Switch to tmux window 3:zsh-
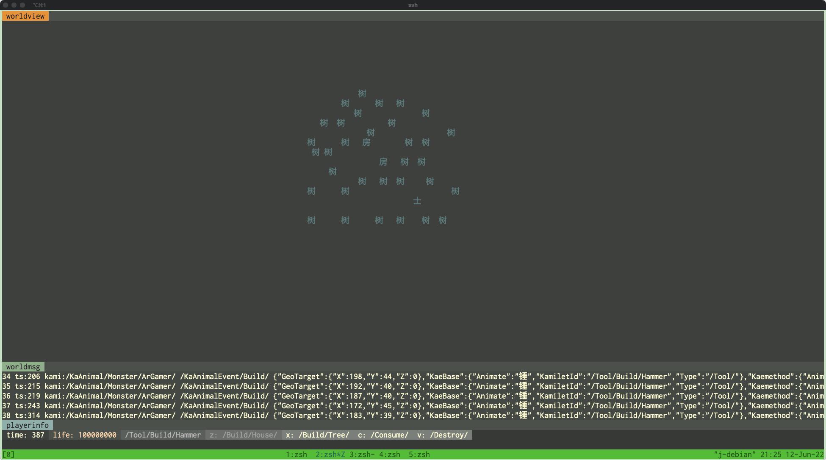826x460 pixels. tap(362, 454)
